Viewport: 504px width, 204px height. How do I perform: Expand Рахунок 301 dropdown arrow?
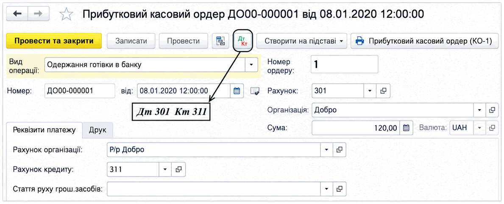(x=370, y=91)
